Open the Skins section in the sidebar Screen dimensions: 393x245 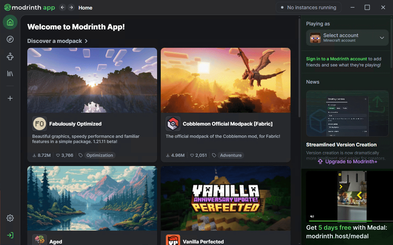(10, 56)
